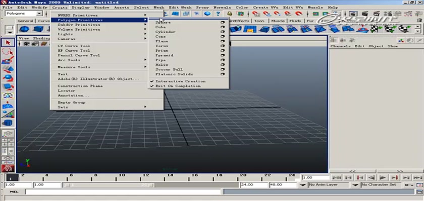The width and height of the screenshot is (424, 201).
Task: Switch to the Fluids shelf tab
Action: click(295, 21)
